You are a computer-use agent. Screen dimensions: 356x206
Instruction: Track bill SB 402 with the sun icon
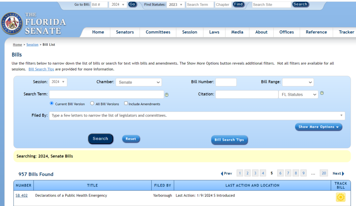pyautogui.click(x=341, y=197)
